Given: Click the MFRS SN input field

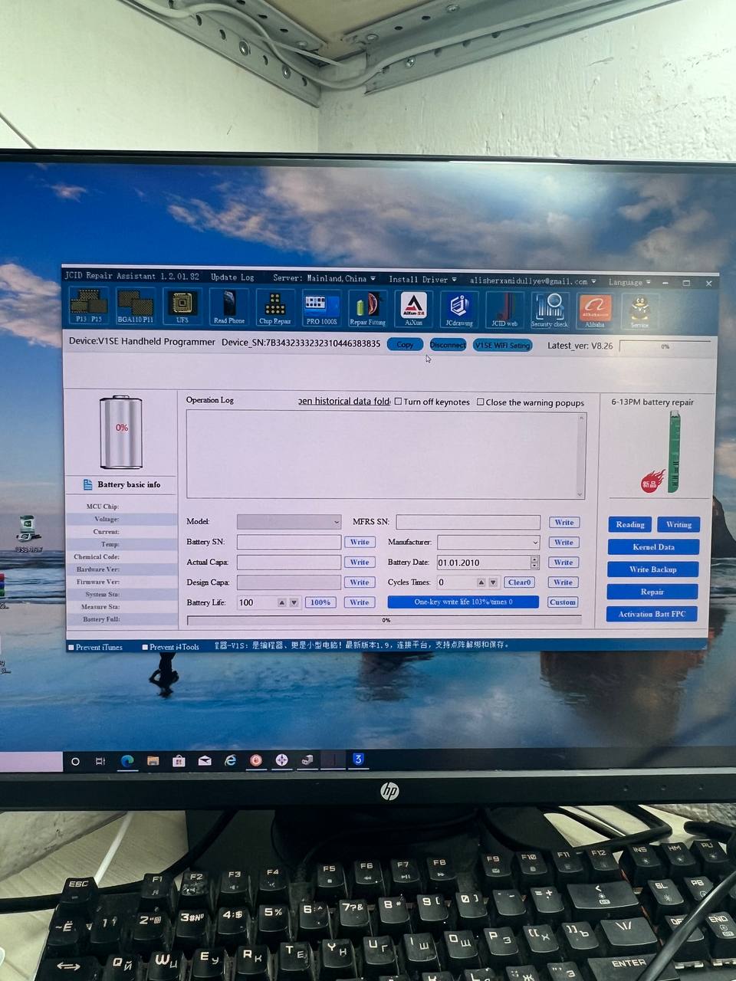Looking at the screenshot, I should pos(468,522).
